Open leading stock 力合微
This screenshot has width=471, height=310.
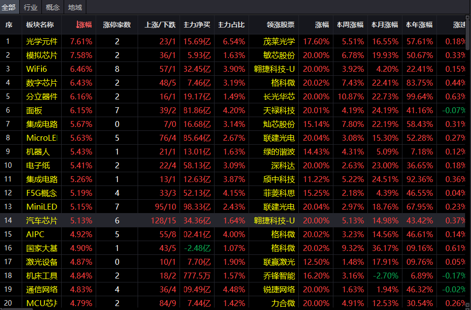point(283,304)
